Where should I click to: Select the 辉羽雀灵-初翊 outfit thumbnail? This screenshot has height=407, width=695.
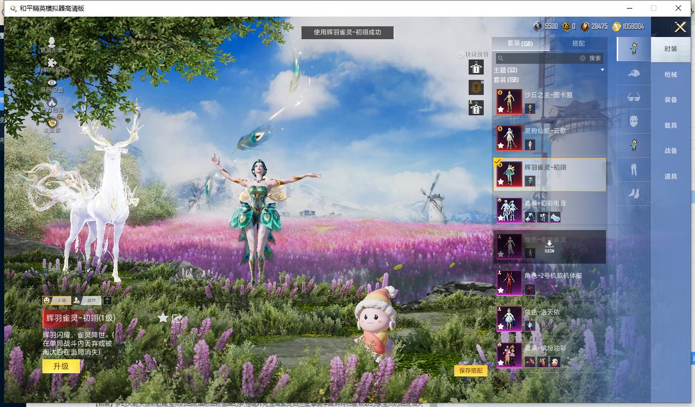coord(509,174)
